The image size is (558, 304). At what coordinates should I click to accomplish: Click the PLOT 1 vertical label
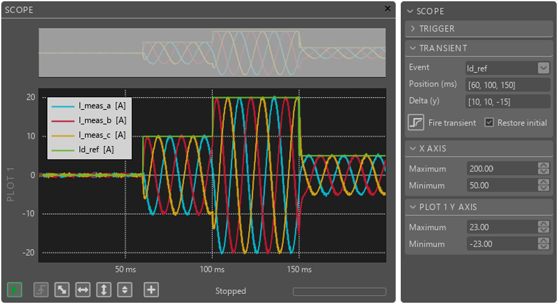[11, 184]
